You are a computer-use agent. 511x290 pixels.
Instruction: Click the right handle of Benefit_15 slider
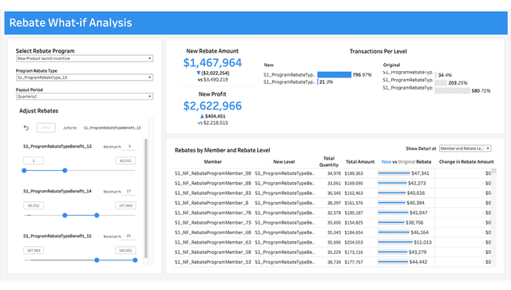pyautogui.click(x=135, y=260)
